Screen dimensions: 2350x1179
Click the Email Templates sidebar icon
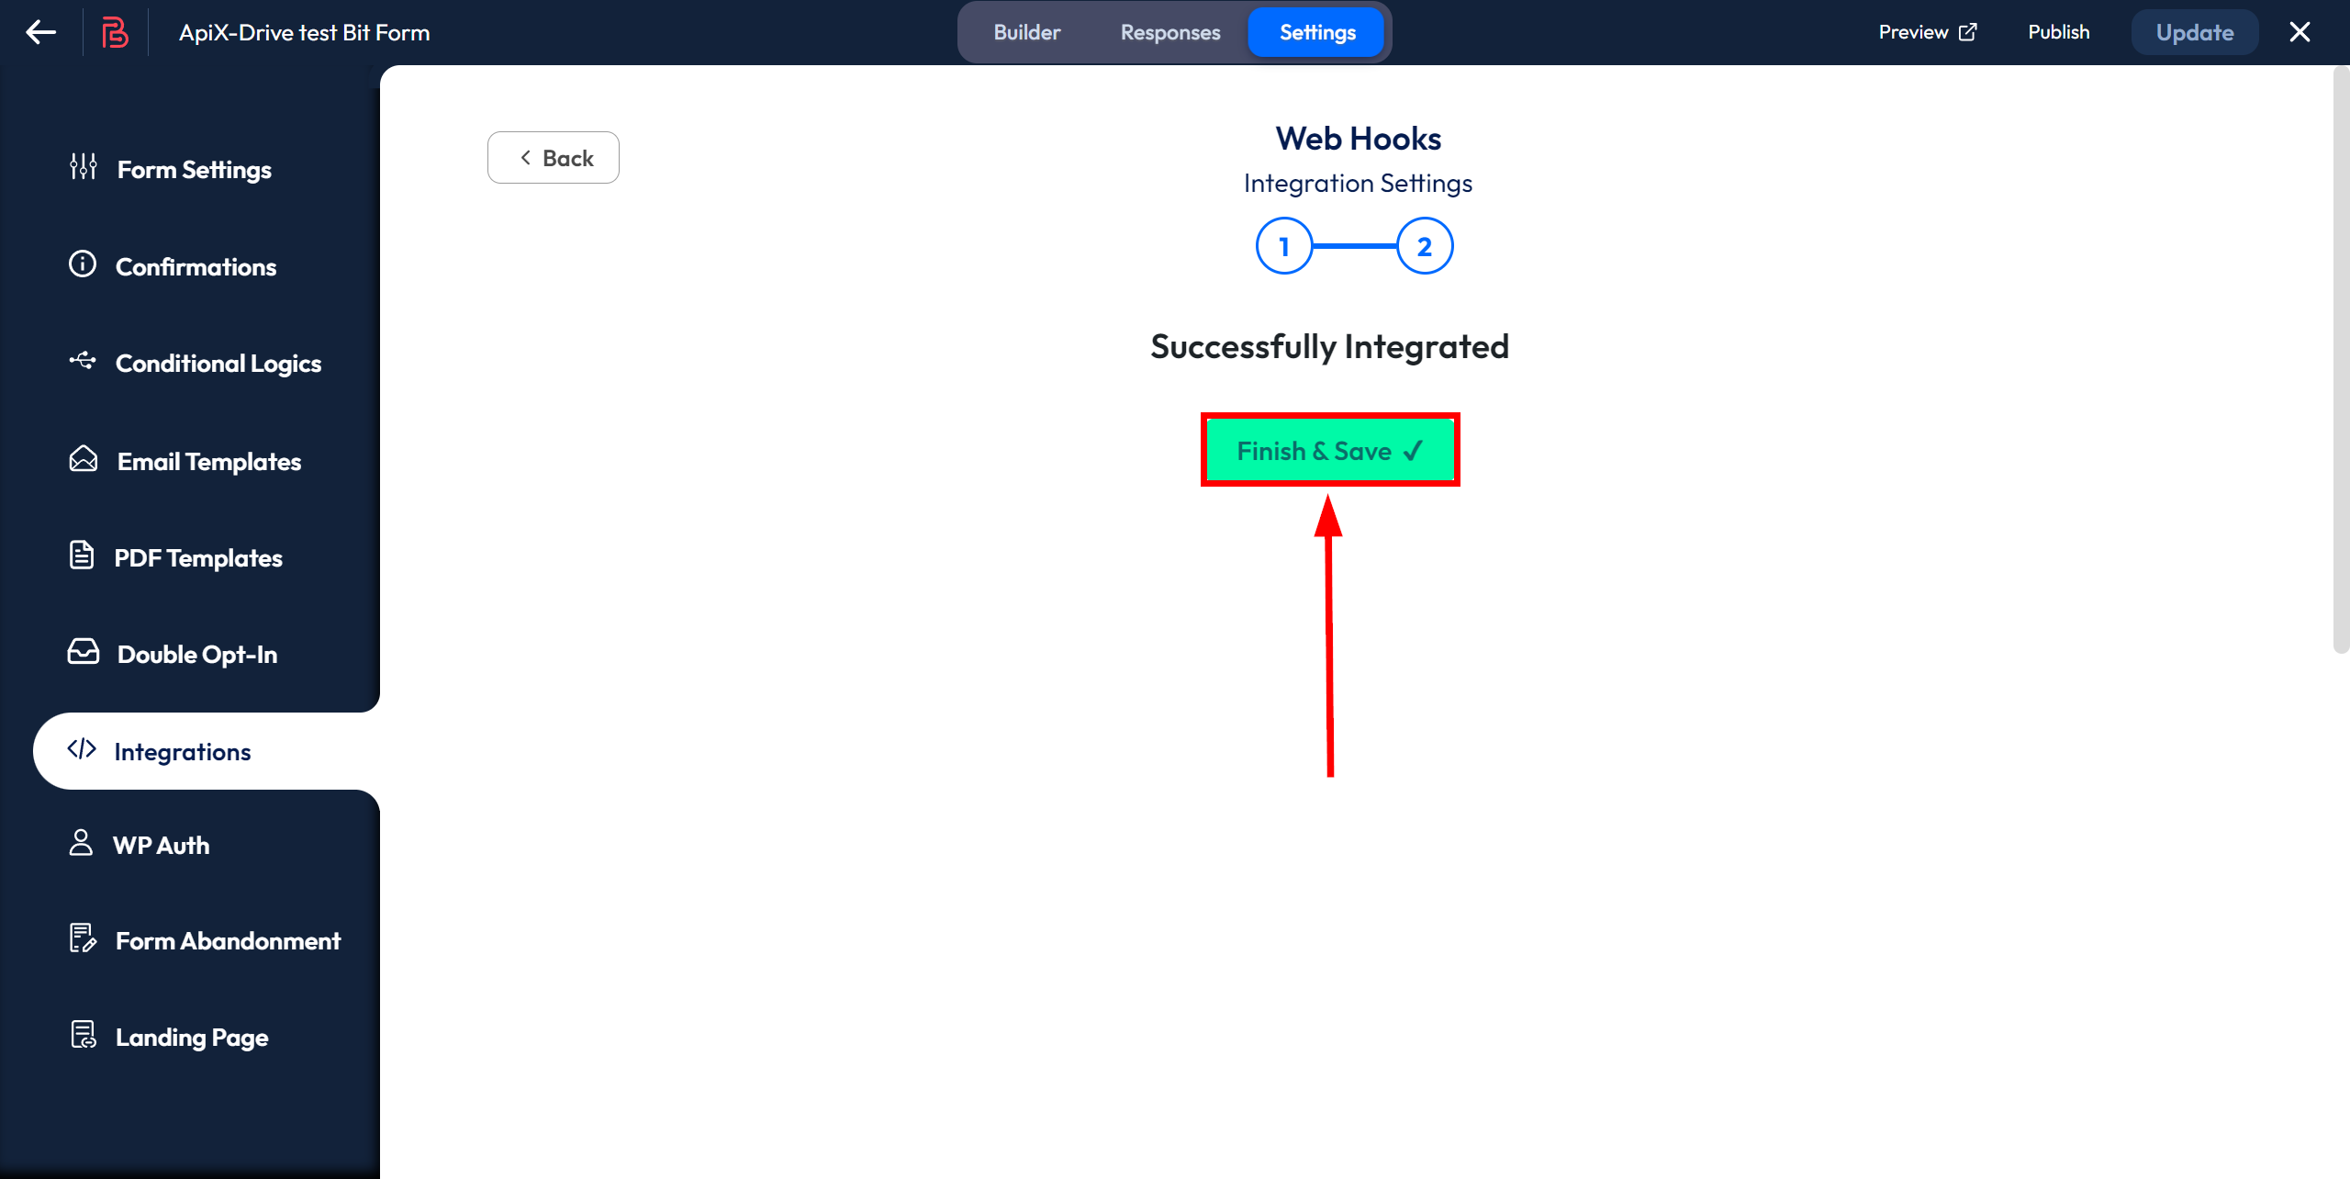[83, 460]
